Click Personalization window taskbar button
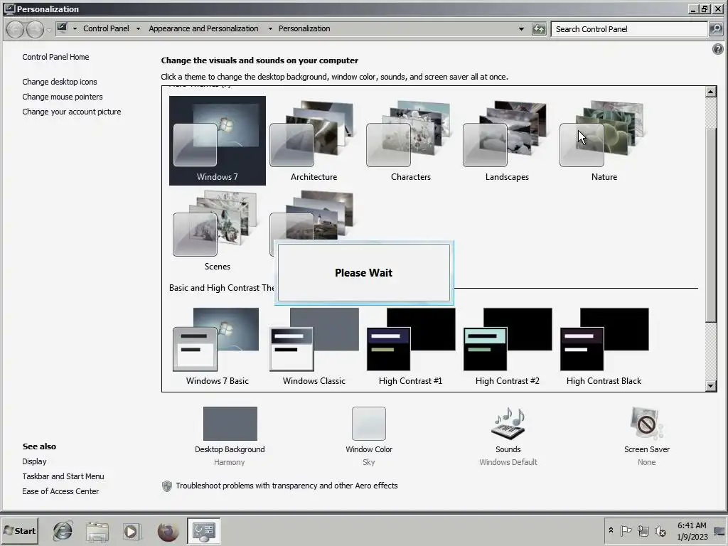 tap(204, 530)
